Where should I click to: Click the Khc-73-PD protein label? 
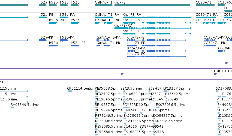pos(136,43)
